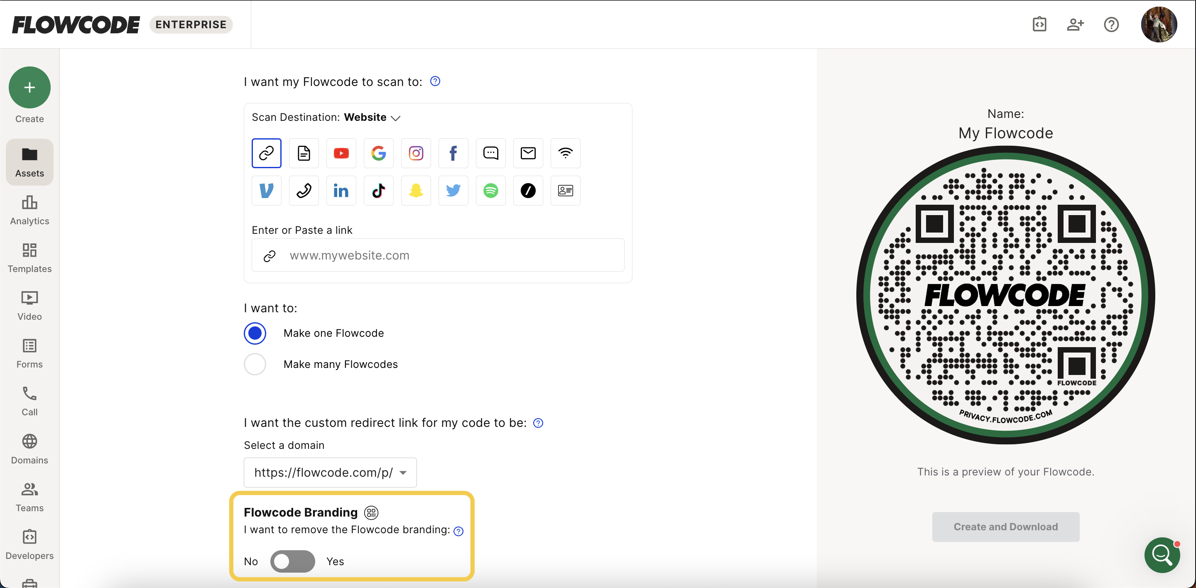The height and width of the screenshot is (588, 1196).
Task: Pick the SMS text message destination icon
Action: click(x=491, y=153)
